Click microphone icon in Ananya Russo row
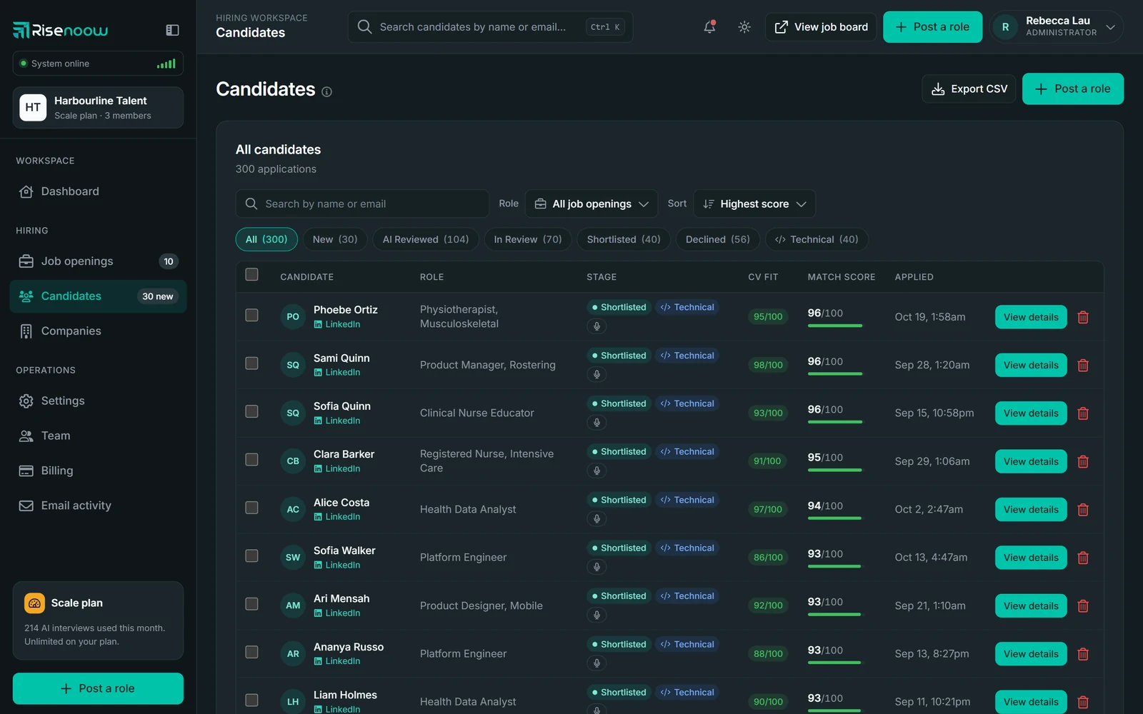The width and height of the screenshot is (1143, 714). coord(597,663)
